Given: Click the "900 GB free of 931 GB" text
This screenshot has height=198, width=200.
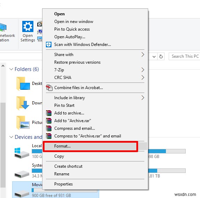Looking at the screenshot, I should tap(51, 196).
